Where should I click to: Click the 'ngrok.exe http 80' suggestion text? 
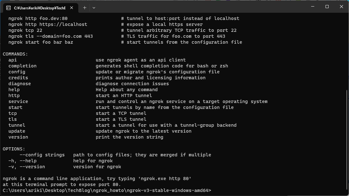point(165,178)
